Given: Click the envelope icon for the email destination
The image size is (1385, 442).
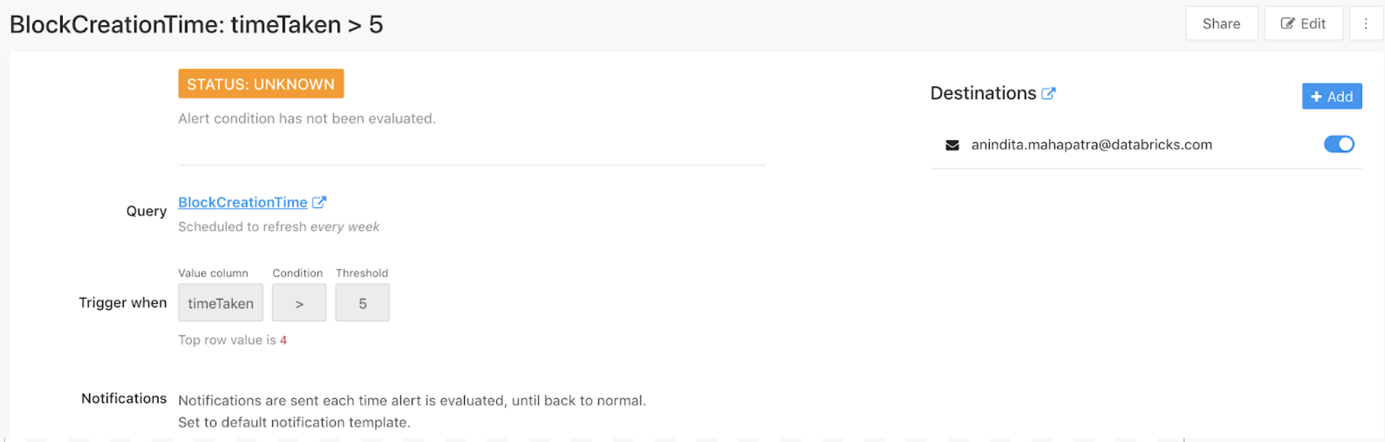Looking at the screenshot, I should (952, 145).
